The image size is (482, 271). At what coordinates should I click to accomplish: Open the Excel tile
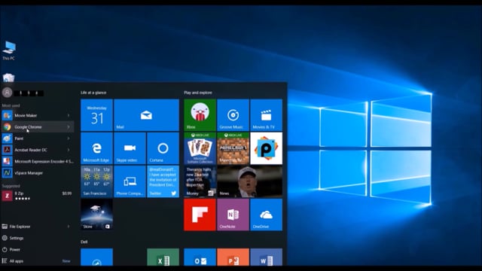(163, 257)
